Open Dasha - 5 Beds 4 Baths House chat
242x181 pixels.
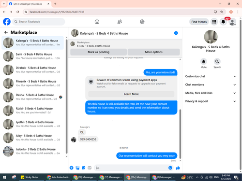click(x=32, y=97)
